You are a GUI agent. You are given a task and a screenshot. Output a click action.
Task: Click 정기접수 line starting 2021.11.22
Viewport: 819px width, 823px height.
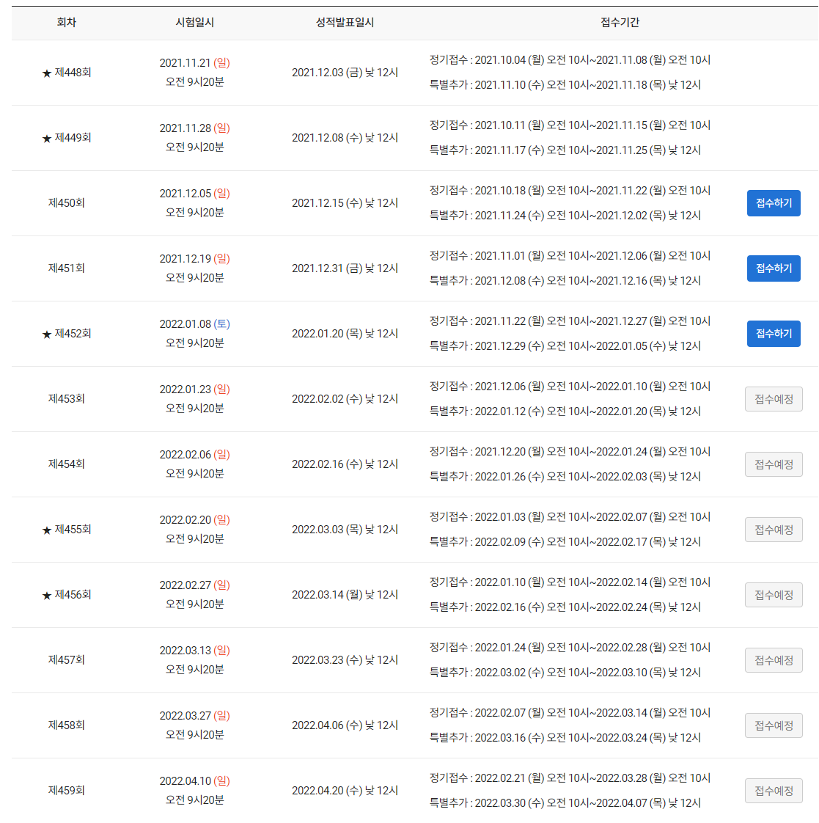[570, 321]
